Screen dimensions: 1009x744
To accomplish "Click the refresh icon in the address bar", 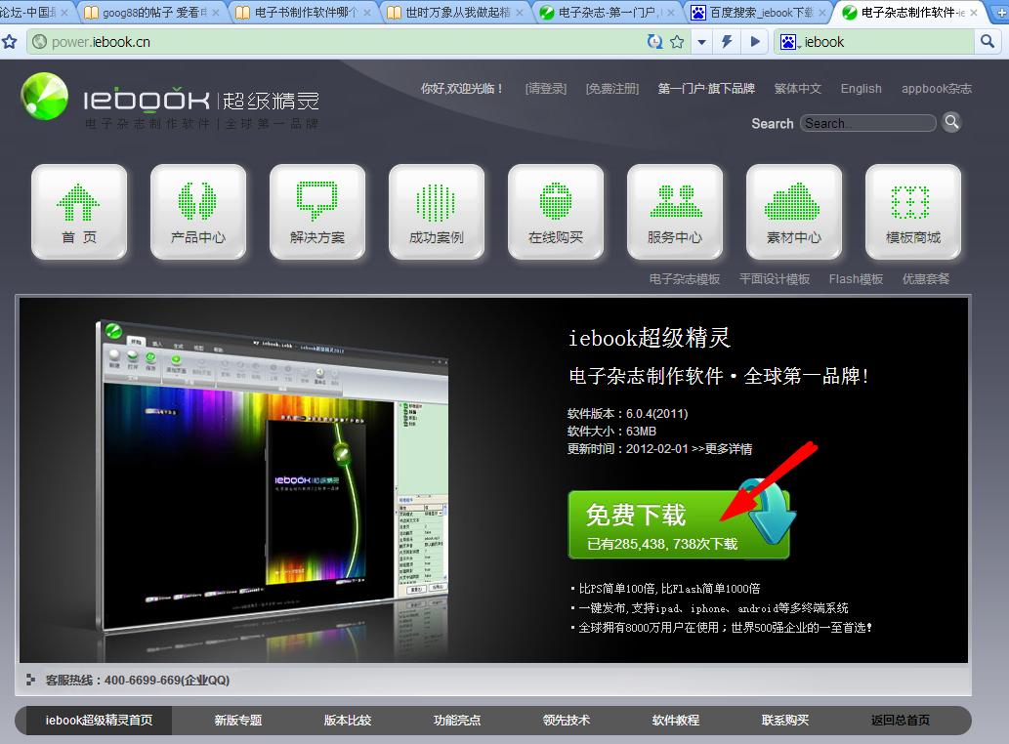I will [x=654, y=42].
